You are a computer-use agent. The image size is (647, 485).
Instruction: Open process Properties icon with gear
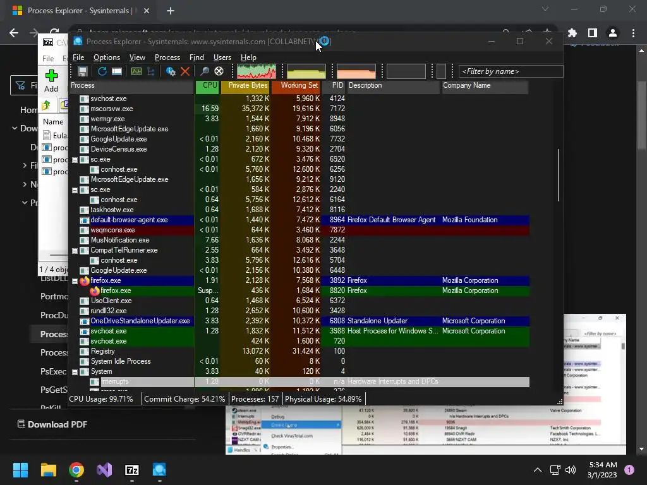click(x=171, y=71)
